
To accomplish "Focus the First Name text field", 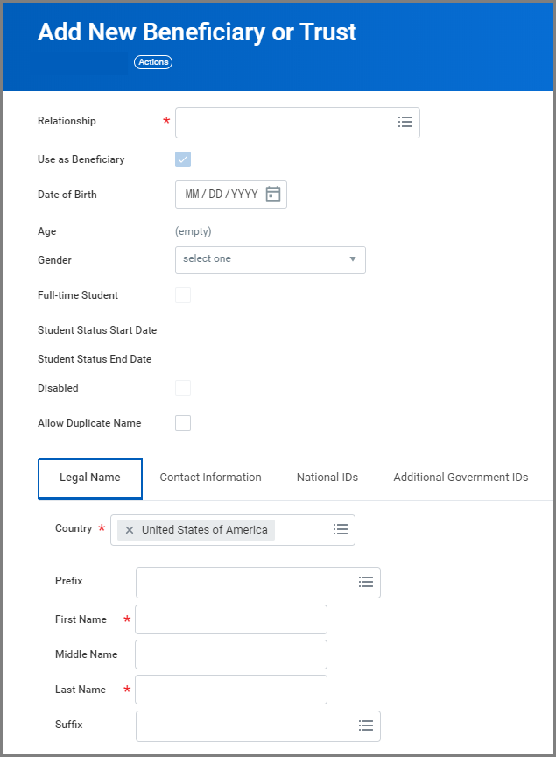I will click(x=231, y=619).
